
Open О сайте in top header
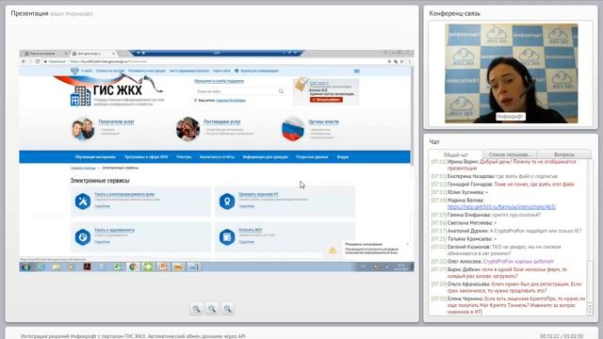click(87, 72)
